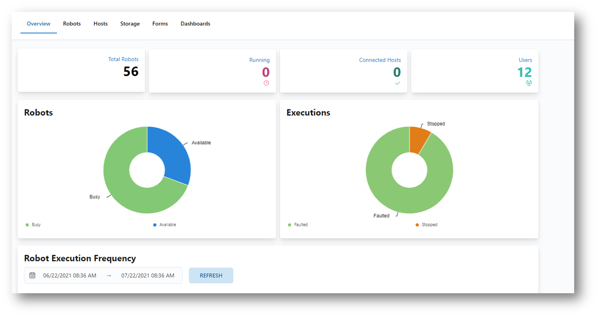Click the clock icon under Running
Screen dimensions: 598x317
(x=266, y=83)
